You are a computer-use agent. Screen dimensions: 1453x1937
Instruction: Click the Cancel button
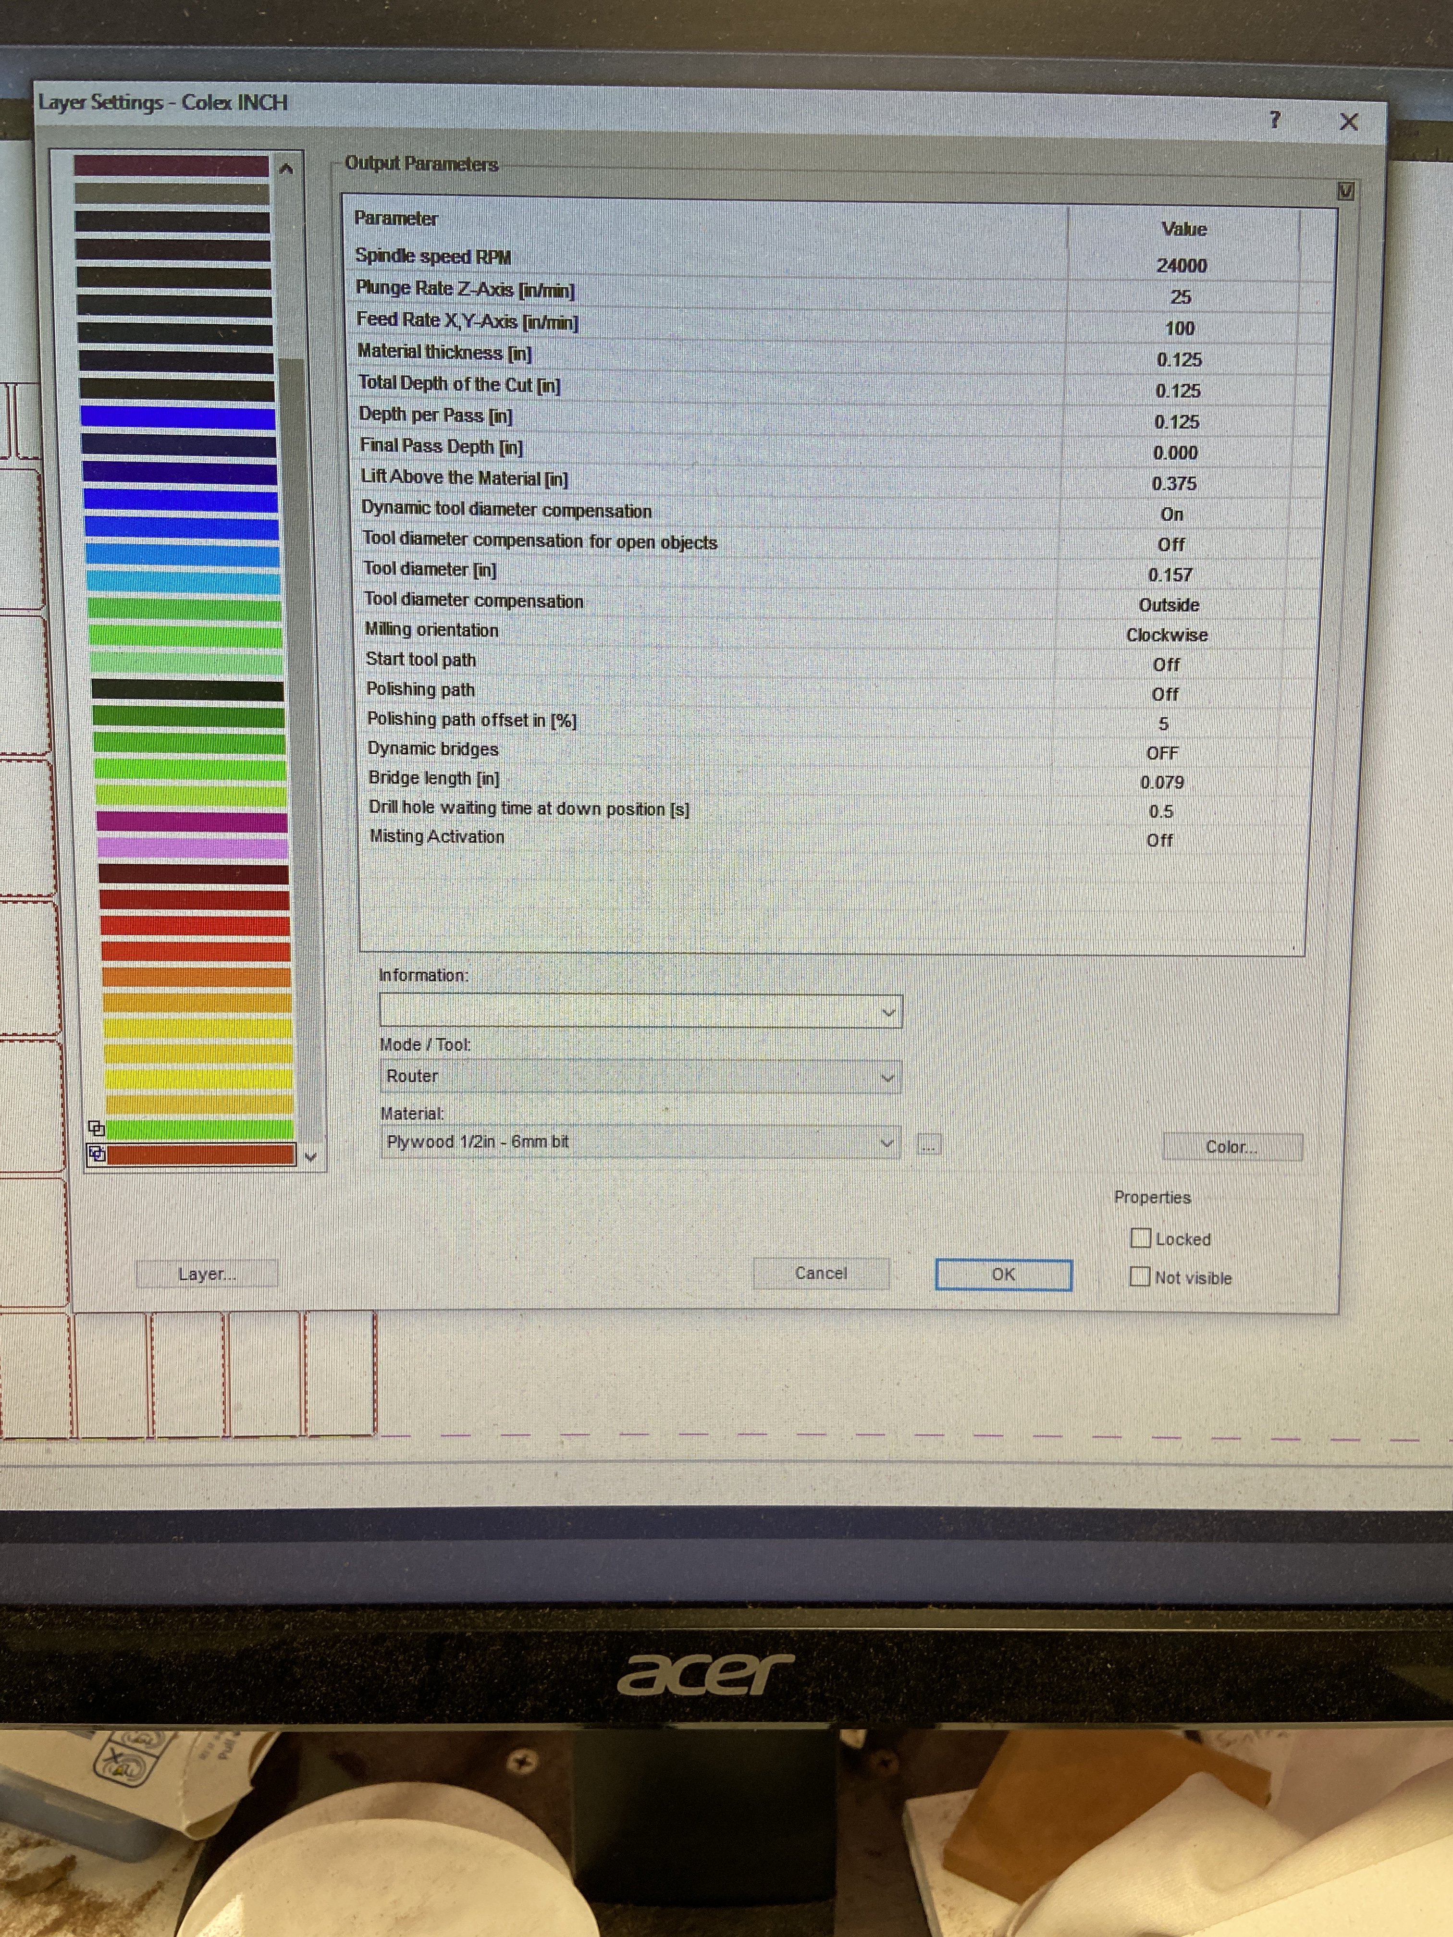coord(821,1273)
